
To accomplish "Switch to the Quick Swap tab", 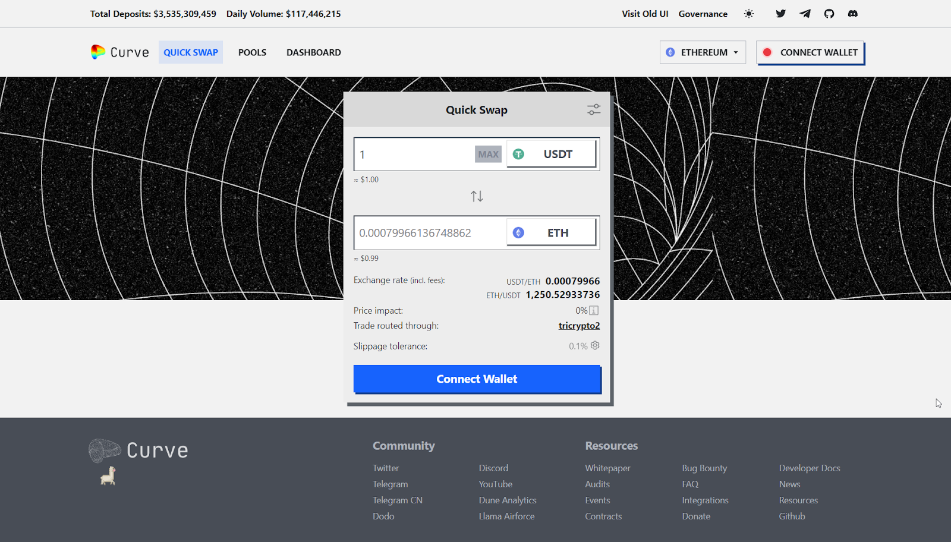I will coord(191,52).
